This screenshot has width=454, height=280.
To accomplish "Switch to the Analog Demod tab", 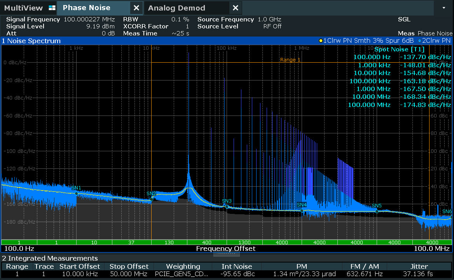I will (x=176, y=8).
